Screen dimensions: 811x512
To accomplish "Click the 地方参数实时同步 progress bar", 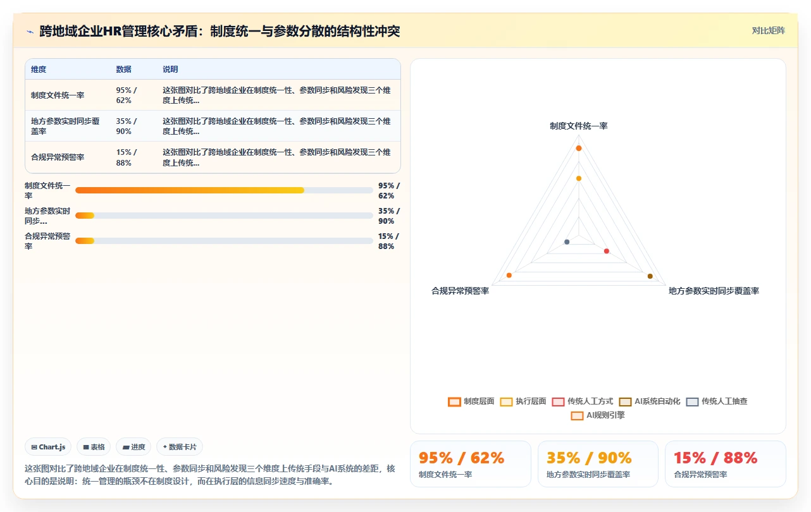I will (x=224, y=216).
